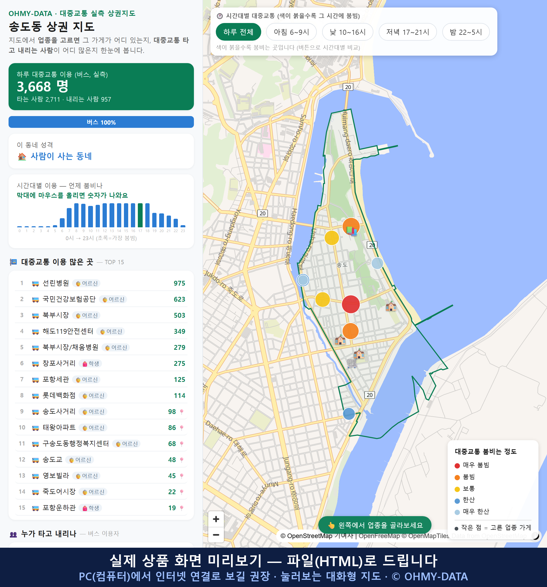Click the 975 count for 선린병원
Screen dimensions: 547x587
[179, 283]
